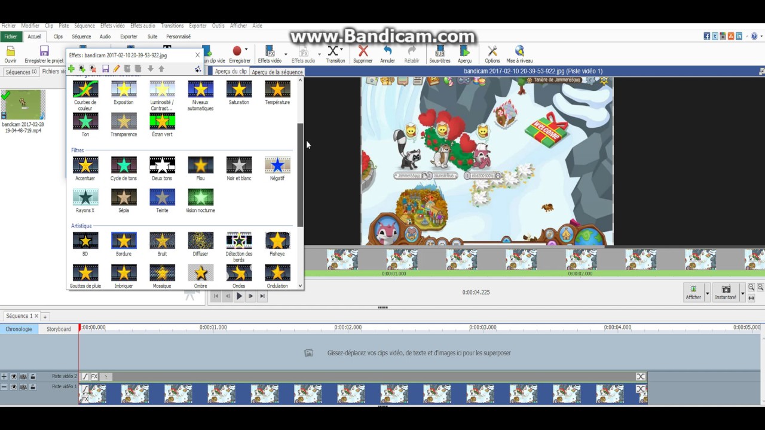Select the bandicam mp4 clip thumbnail
Viewport: 765px width, 430px height.
point(23,105)
